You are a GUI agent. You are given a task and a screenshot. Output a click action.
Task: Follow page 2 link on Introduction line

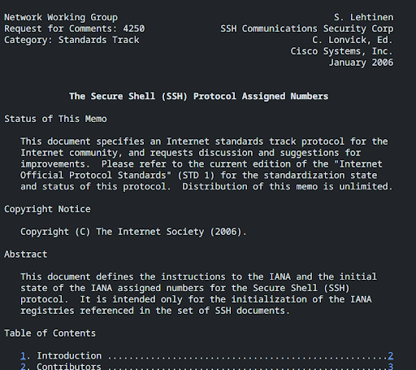391,355
